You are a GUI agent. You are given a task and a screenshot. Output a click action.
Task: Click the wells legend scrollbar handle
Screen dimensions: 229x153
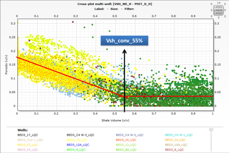[x=211, y=130]
